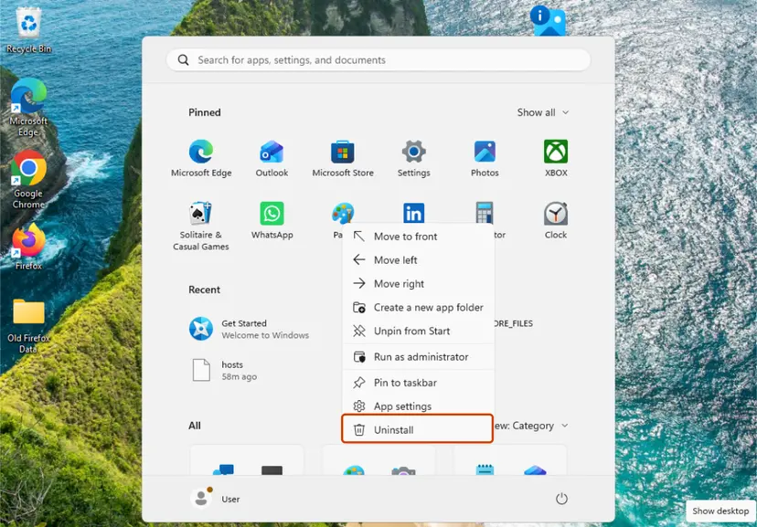Open LinkedIn pinned app
Image resolution: width=757 pixels, height=527 pixels.
(x=414, y=213)
